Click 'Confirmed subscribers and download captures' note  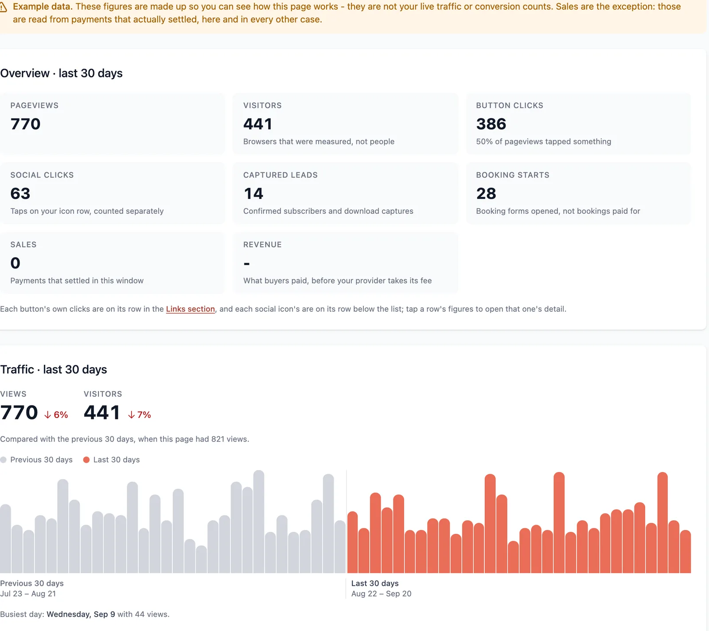[x=328, y=211]
